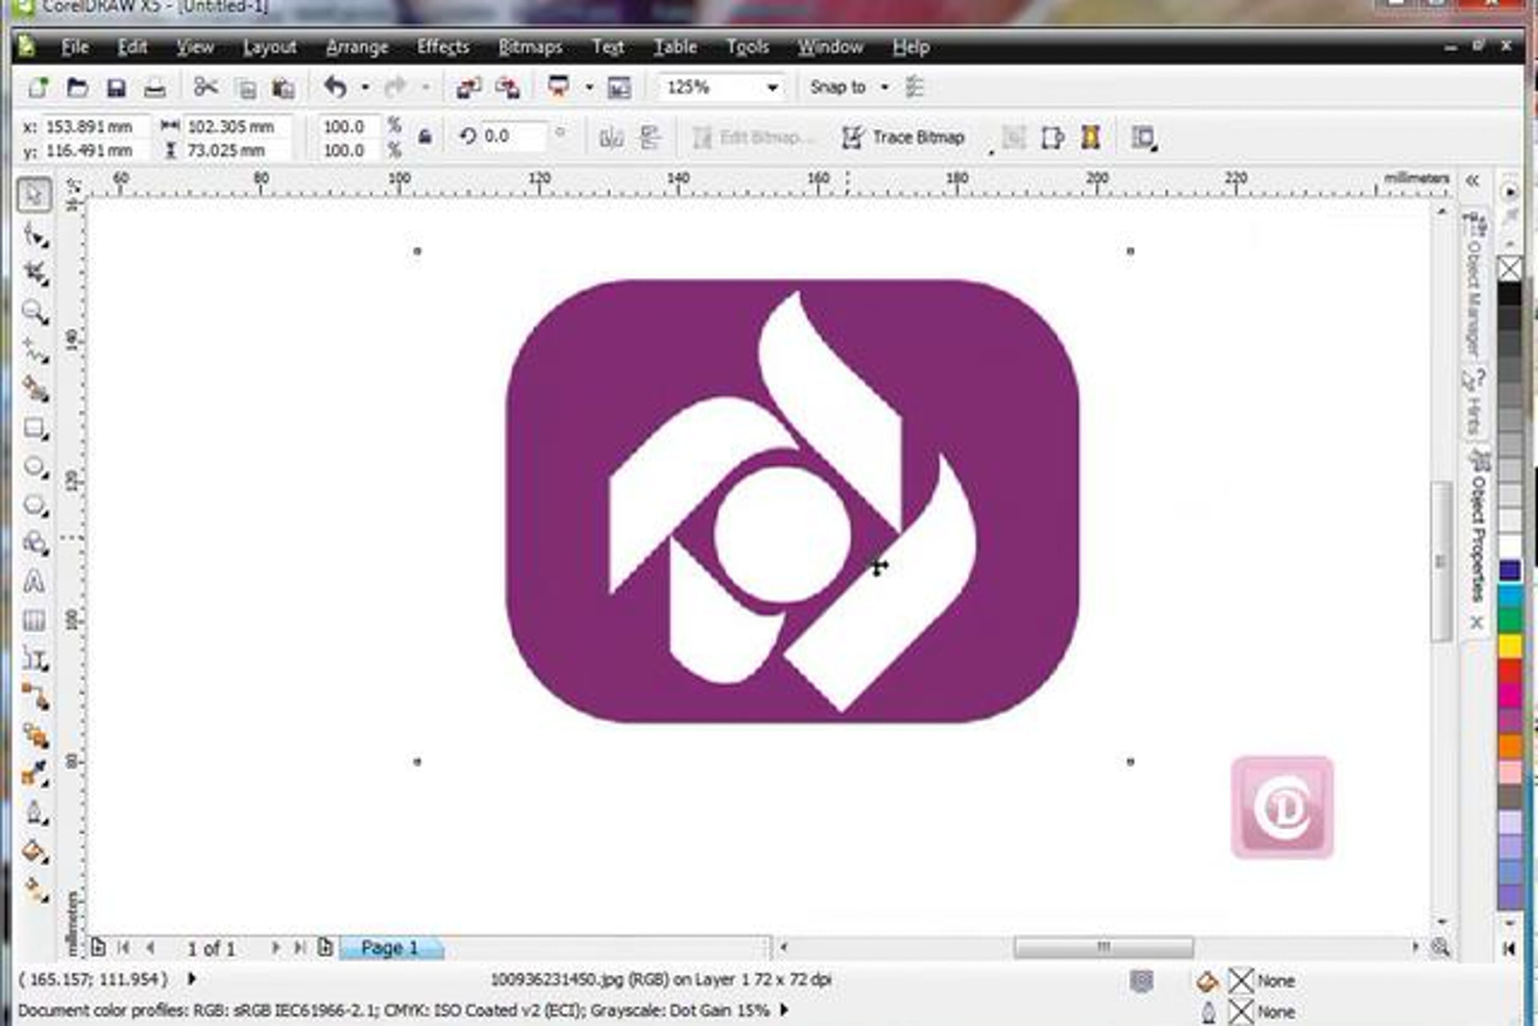The image size is (1538, 1026).
Task: Click the No Color swatch in palette
Action: coord(1510,269)
